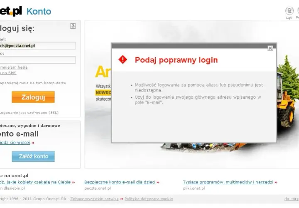This screenshot has width=299, height=208.
Task: Open 'Tysiące programów, multimediów i narzędzi' link
Action: pos(228,182)
